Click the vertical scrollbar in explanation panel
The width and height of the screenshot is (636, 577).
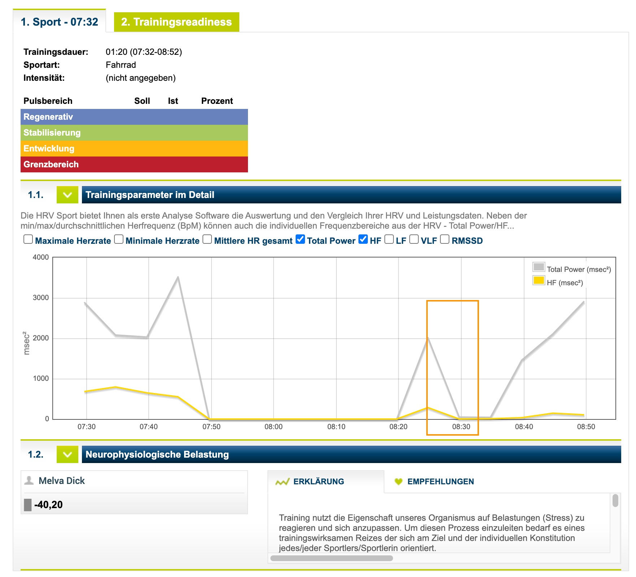coord(615,501)
